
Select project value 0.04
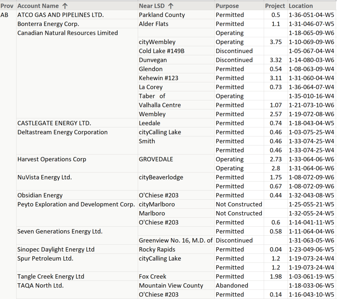point(276,250)
